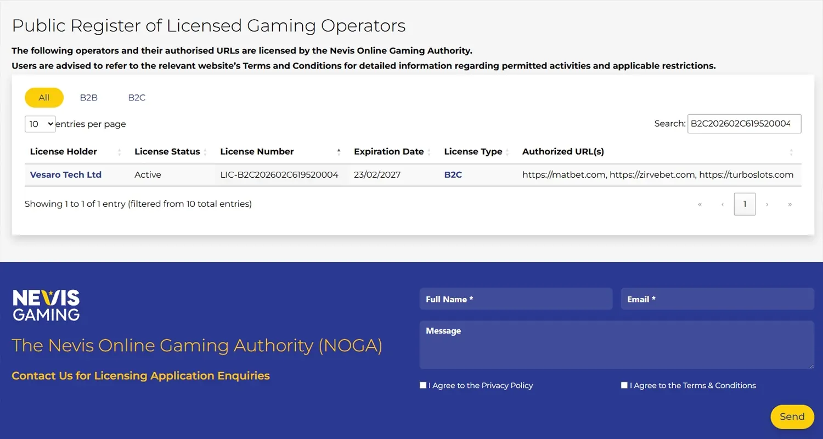
Task: Click the Nevis Gaming logo
Action: 46,305
